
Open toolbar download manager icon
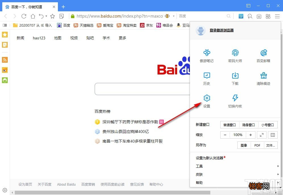pyautogui.click(x=259, y=16)
